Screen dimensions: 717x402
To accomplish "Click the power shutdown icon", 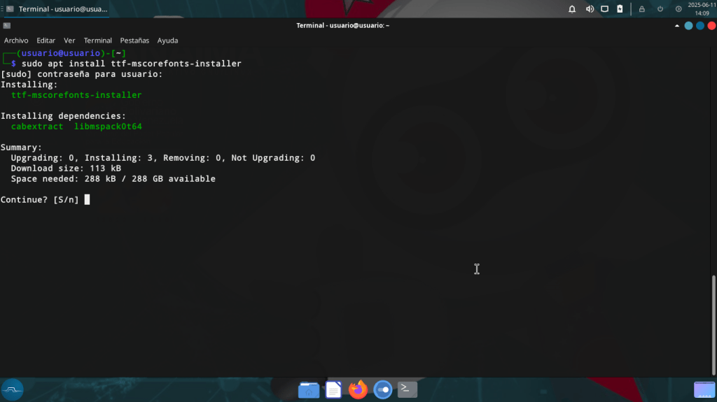I will (x=660, y=9).
